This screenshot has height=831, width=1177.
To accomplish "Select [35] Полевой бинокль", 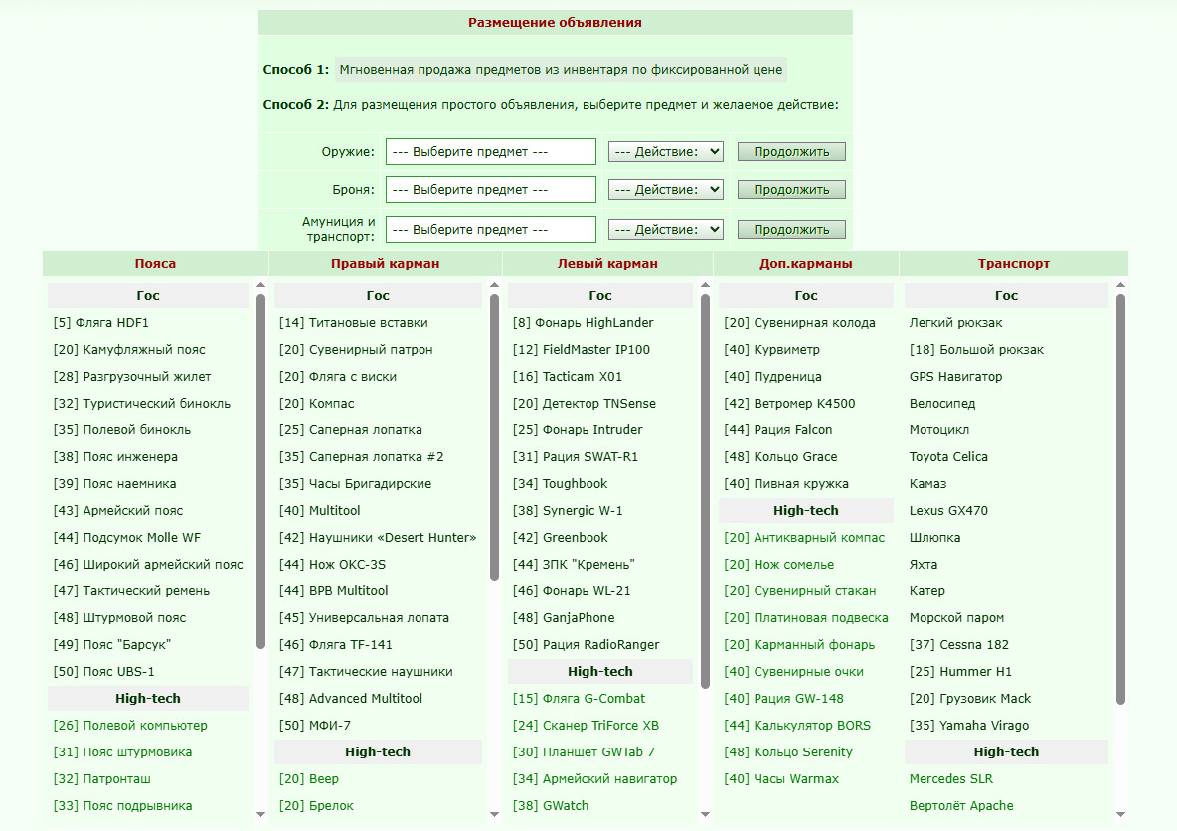I will [121, 430].
